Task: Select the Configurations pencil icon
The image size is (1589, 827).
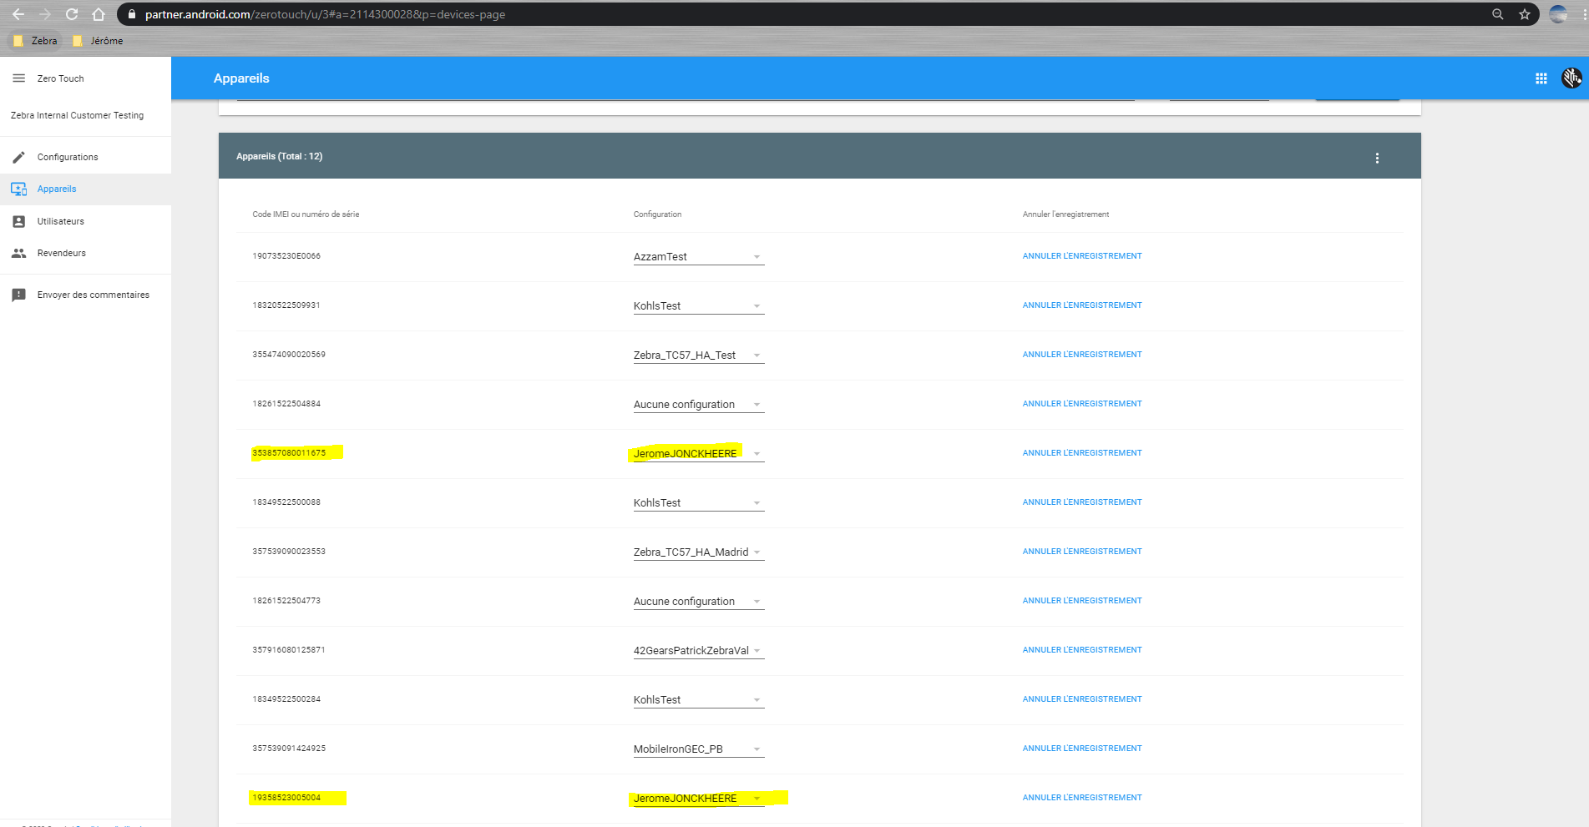Action: 18,157
